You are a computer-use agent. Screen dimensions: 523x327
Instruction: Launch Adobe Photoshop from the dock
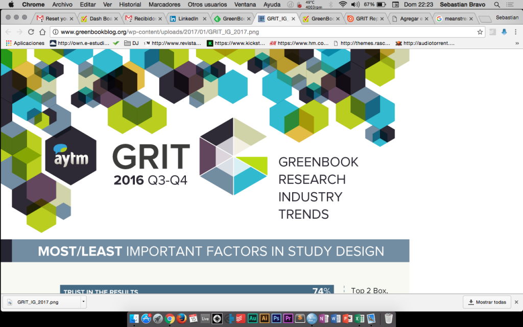(x=276, y=319)
